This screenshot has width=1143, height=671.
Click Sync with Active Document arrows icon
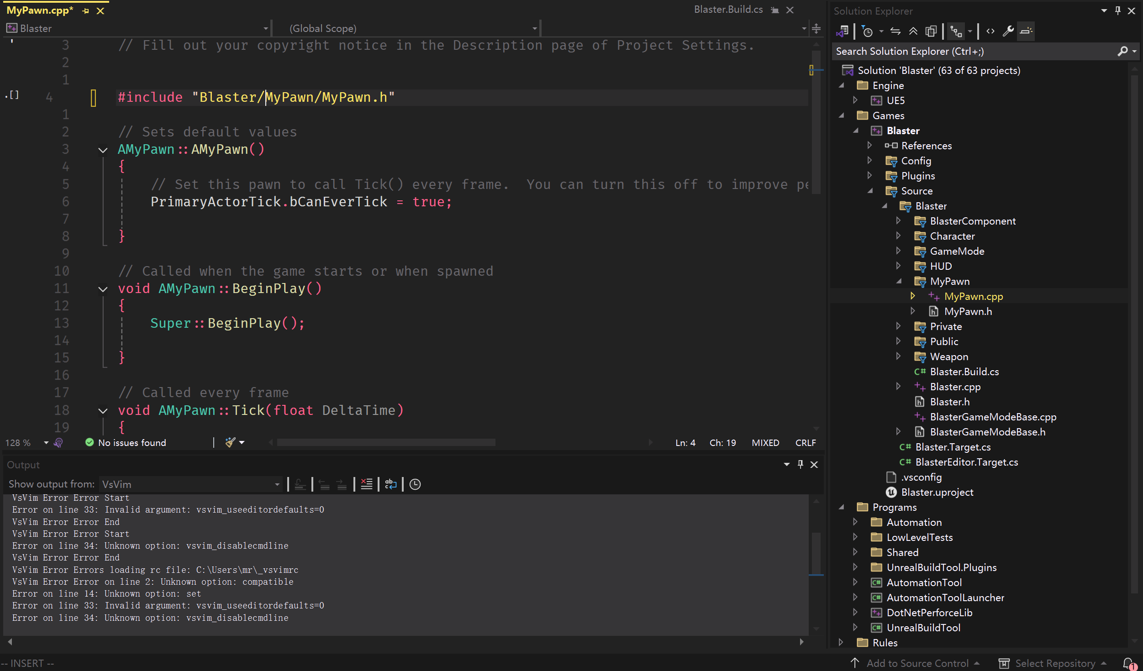click(895, 31)
